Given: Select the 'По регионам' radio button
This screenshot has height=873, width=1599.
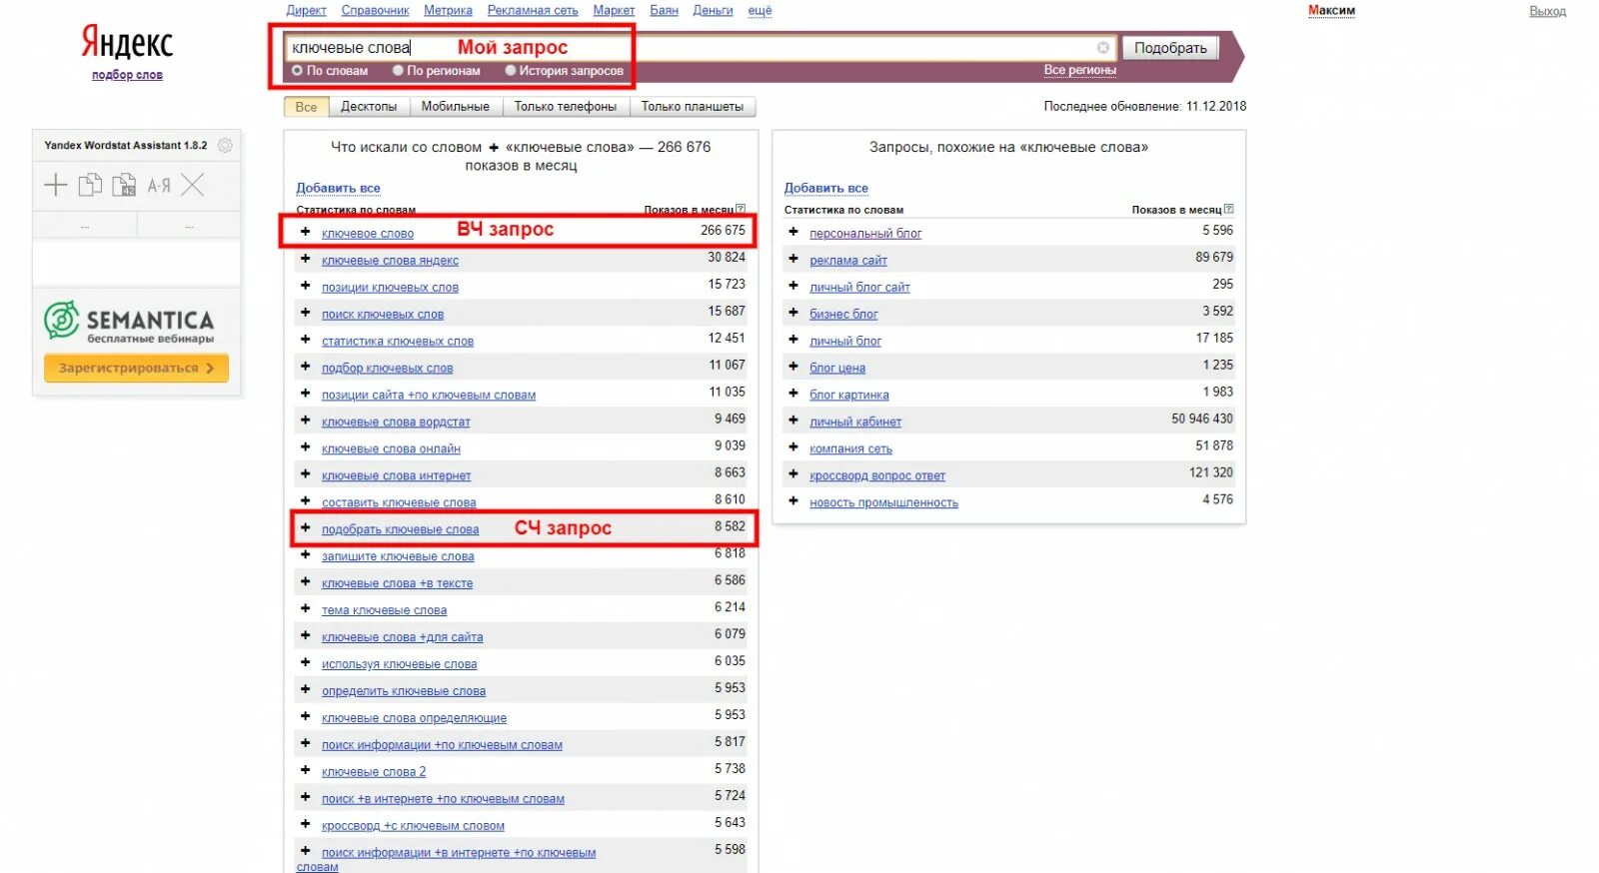Looking at the screenshot, I should click(x=398, y=71).
